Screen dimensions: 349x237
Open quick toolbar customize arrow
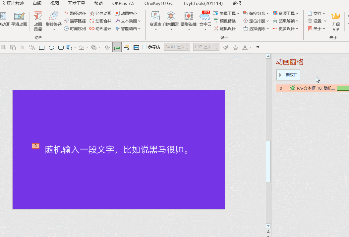point(258,47)
